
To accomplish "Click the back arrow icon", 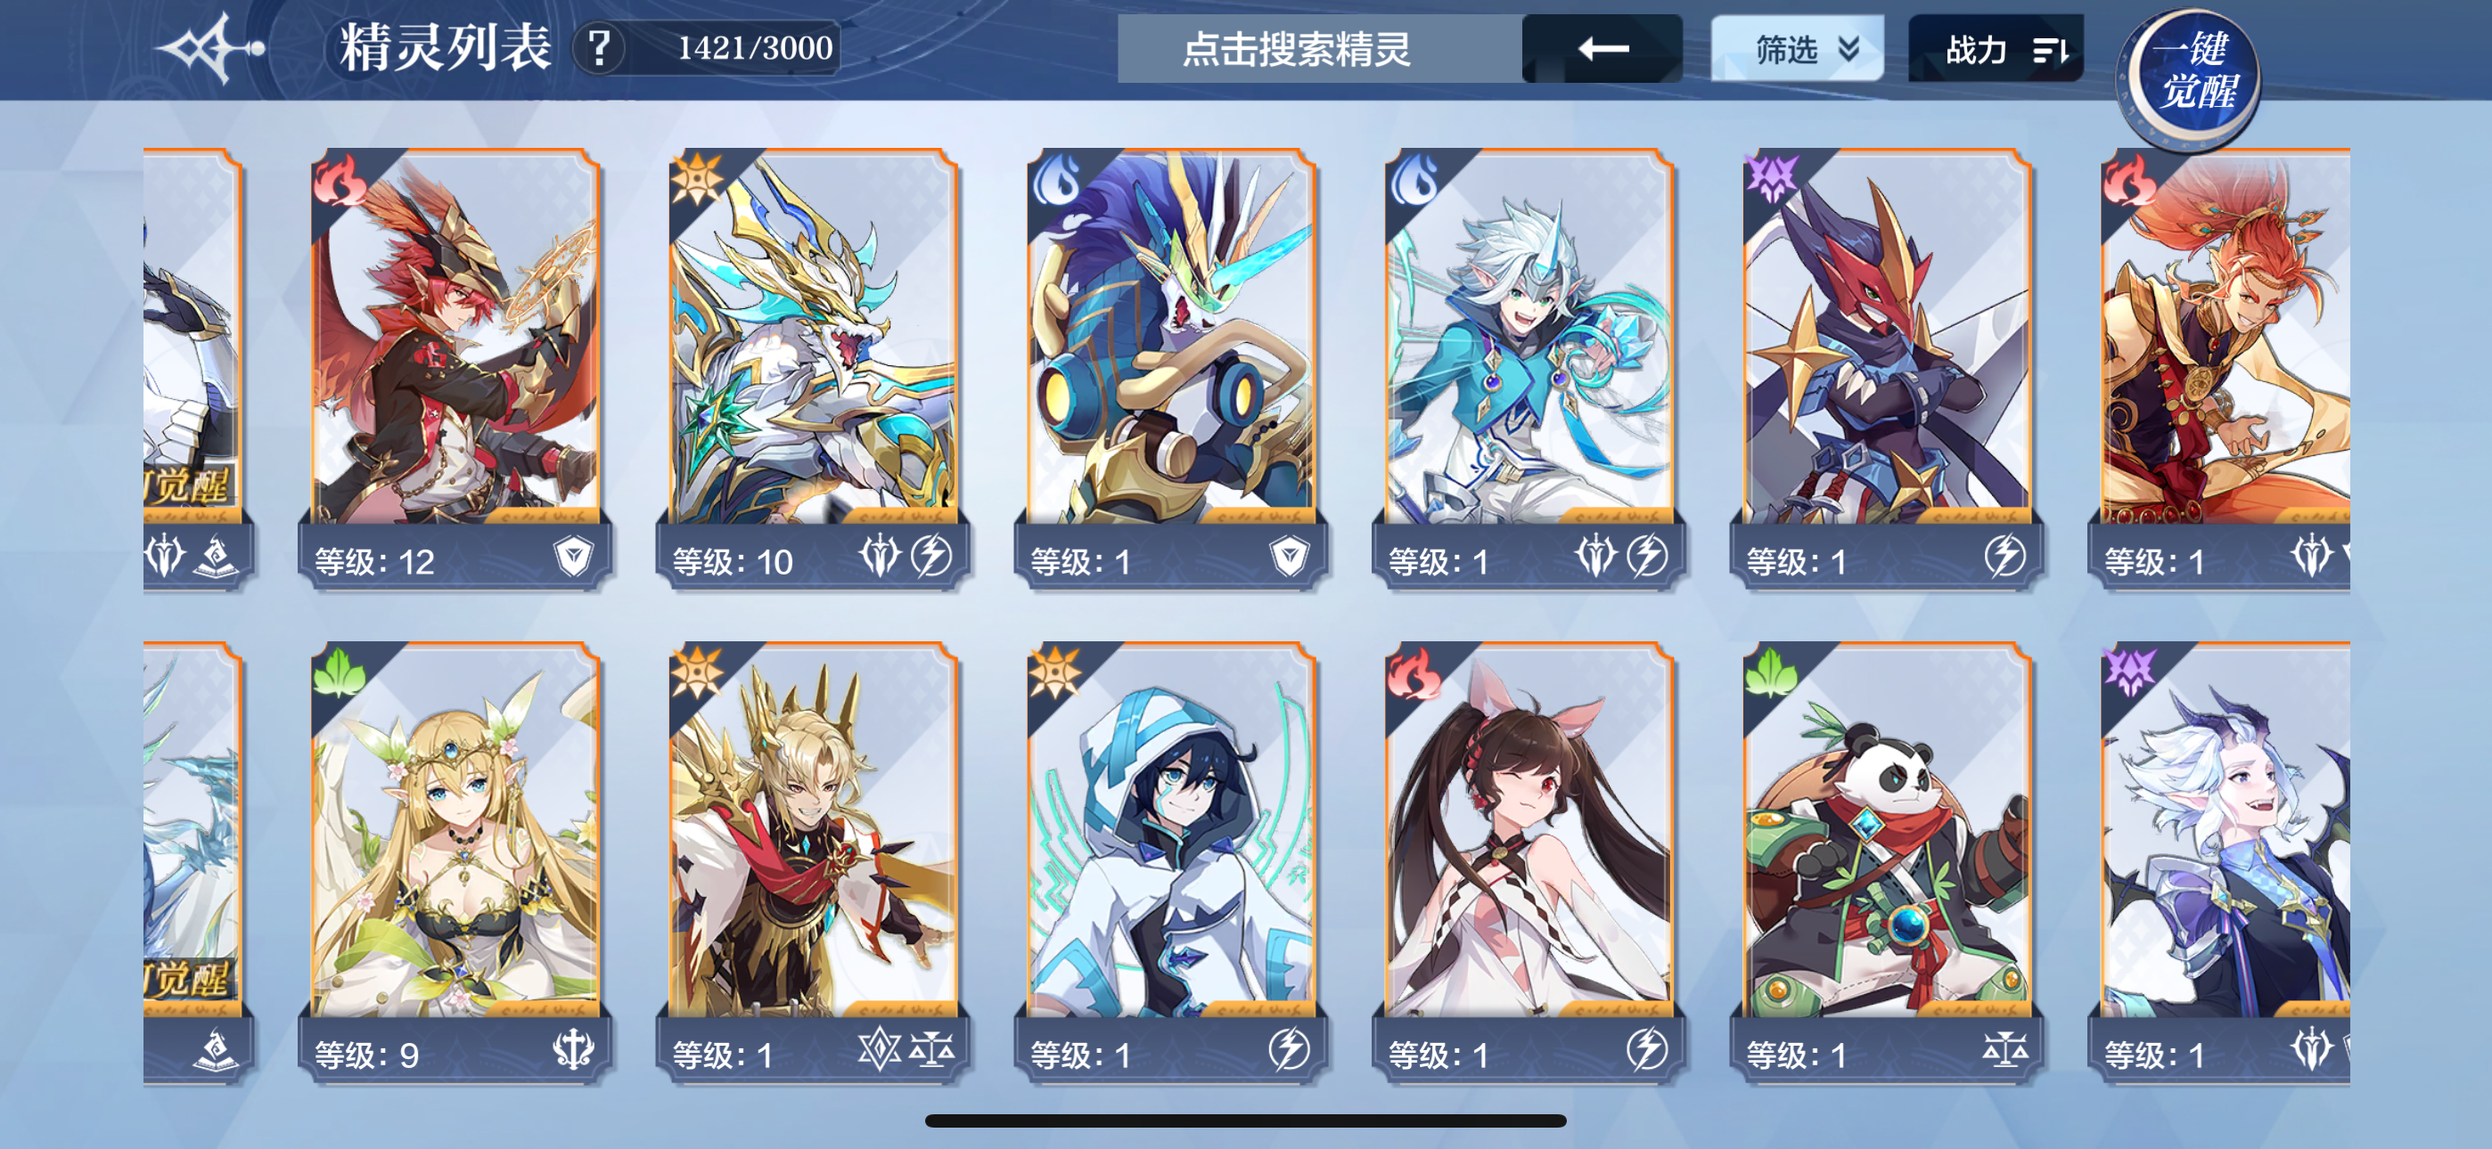I will [x=1602, y=48].
